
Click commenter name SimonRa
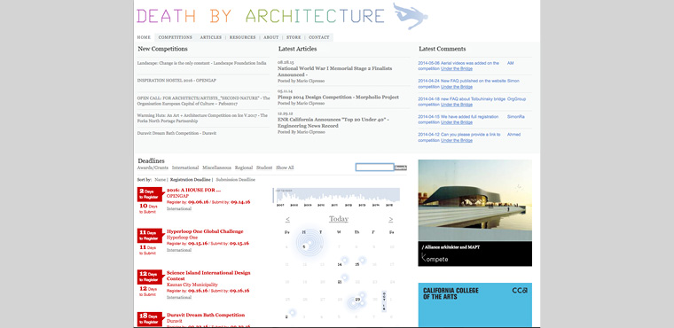point(516,117)
